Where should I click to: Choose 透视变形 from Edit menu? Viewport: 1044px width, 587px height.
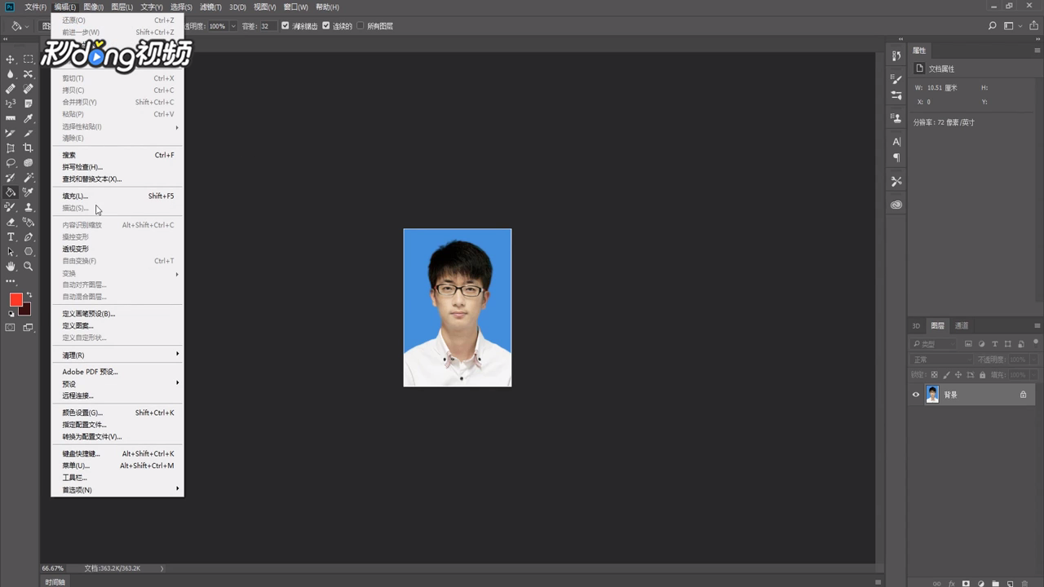click(x=119, y=249)
